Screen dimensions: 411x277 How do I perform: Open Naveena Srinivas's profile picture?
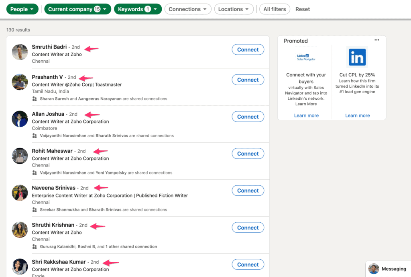(x=20, y=193)
